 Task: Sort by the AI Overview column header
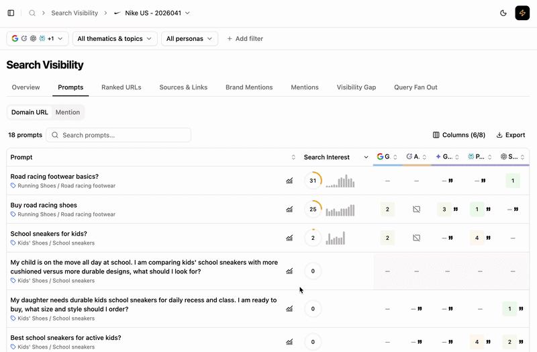416,157
